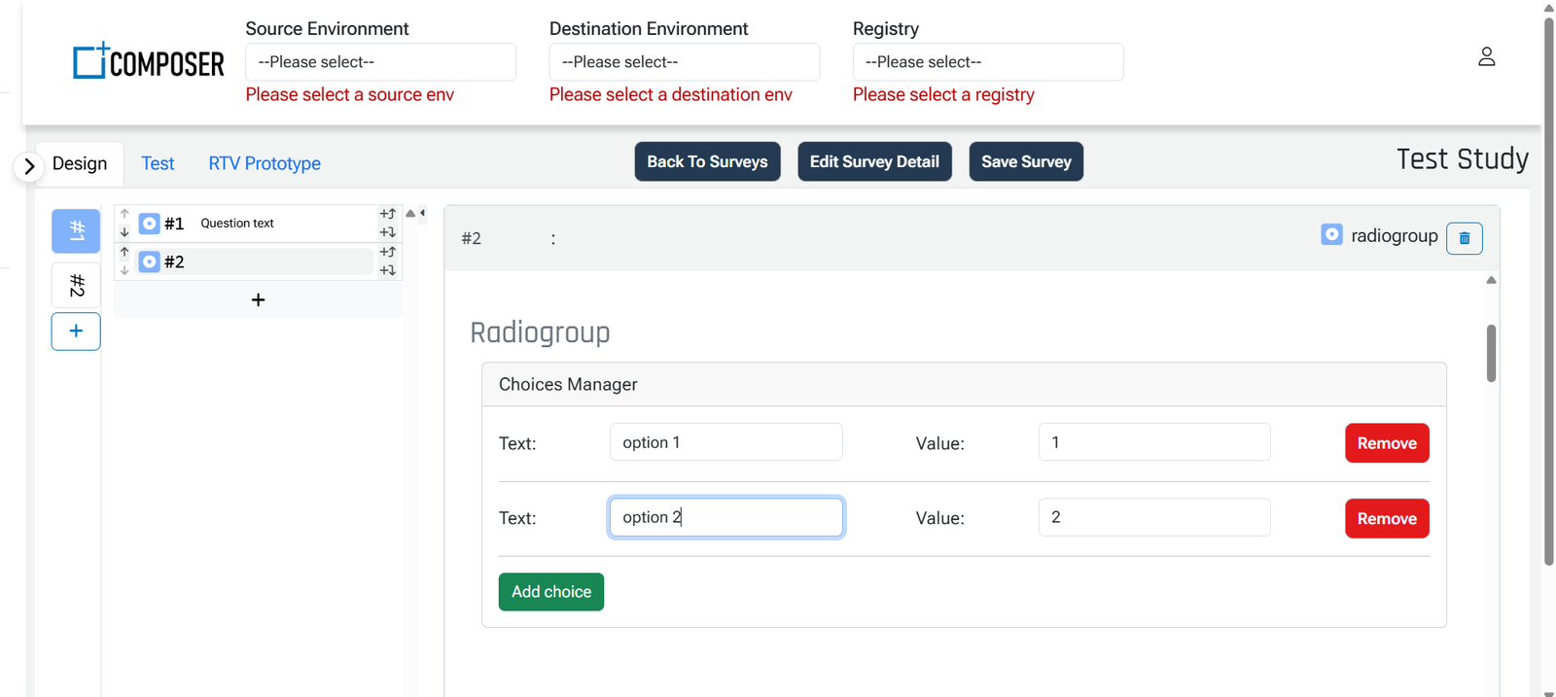Remove the option 1 choice
The image size is (1556, 697).
1387,443
